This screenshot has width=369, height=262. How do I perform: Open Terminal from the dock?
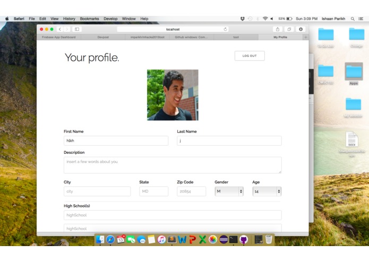pos(233,239)
